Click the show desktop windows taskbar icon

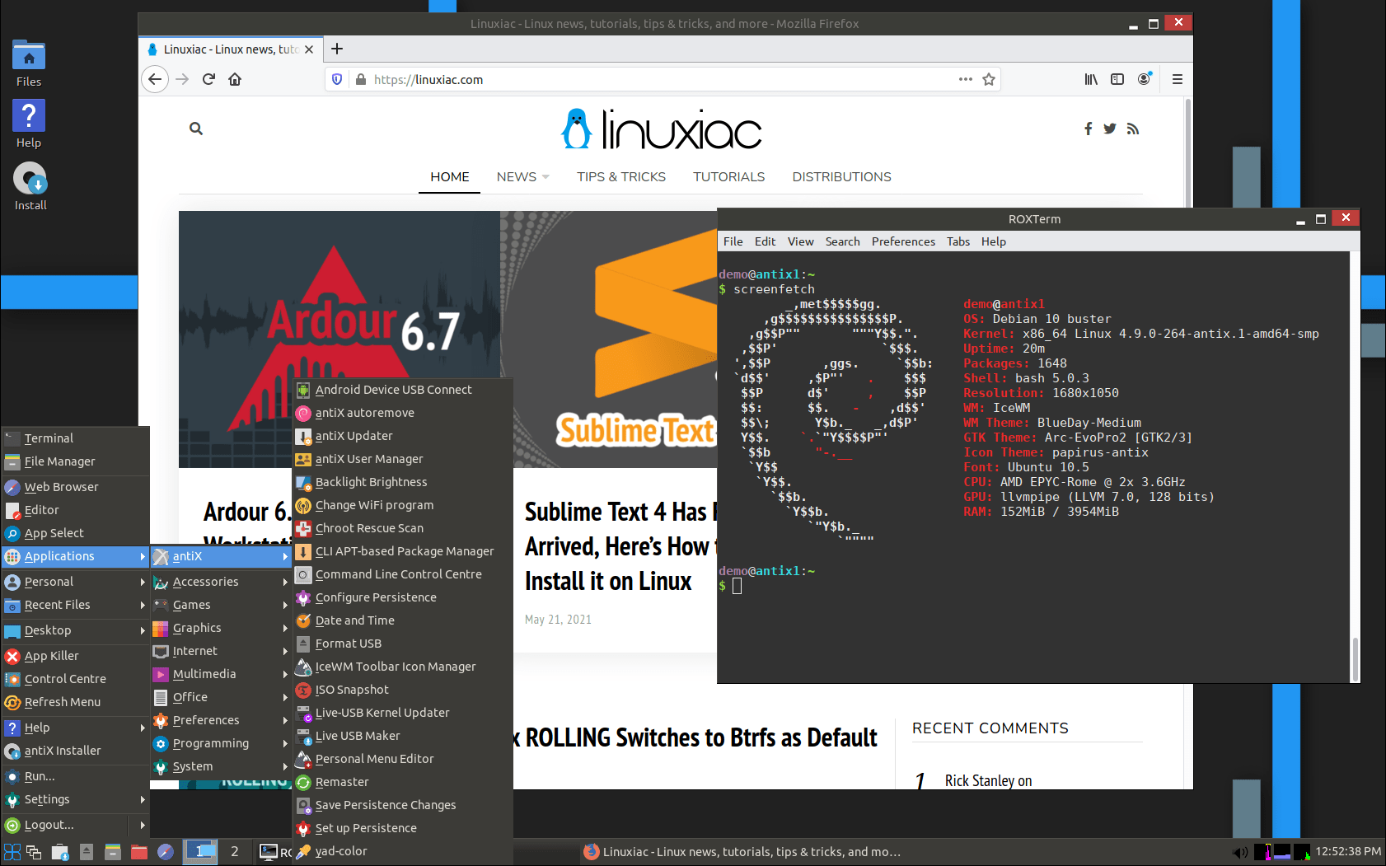coord(34,852)
